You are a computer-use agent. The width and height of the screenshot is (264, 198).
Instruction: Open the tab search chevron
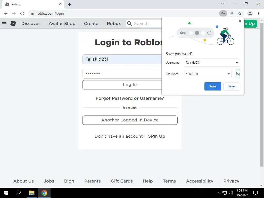(x=222, y=4)
